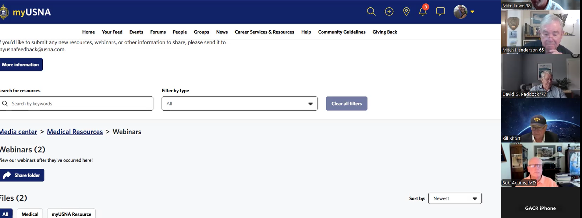This screenshot has width=582, height=218.
Task: Open Career Services & Resources menu
Action: coord(264,32)
